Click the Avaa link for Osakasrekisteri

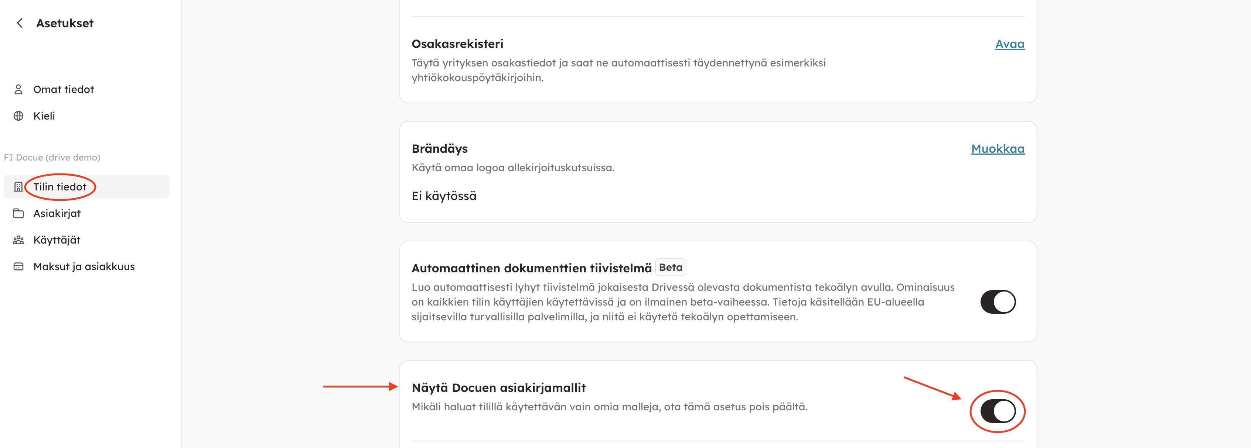(1010, 44)
